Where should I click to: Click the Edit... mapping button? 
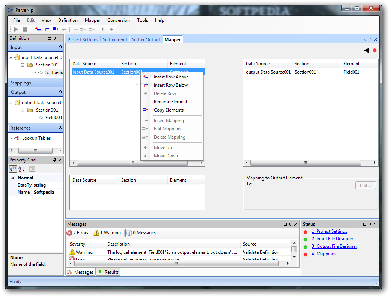pos(366,185)
